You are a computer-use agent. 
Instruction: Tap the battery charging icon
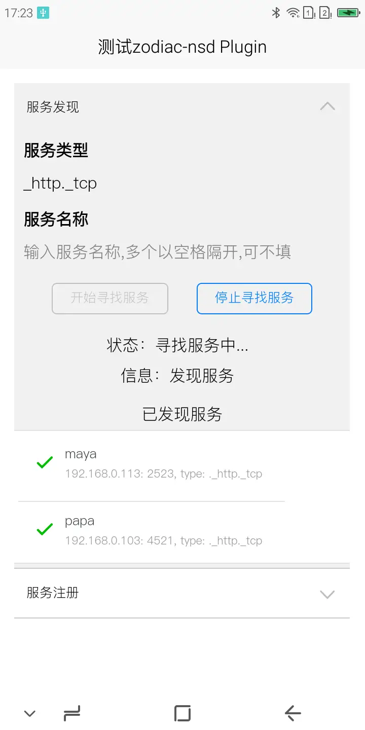point(349,13)
